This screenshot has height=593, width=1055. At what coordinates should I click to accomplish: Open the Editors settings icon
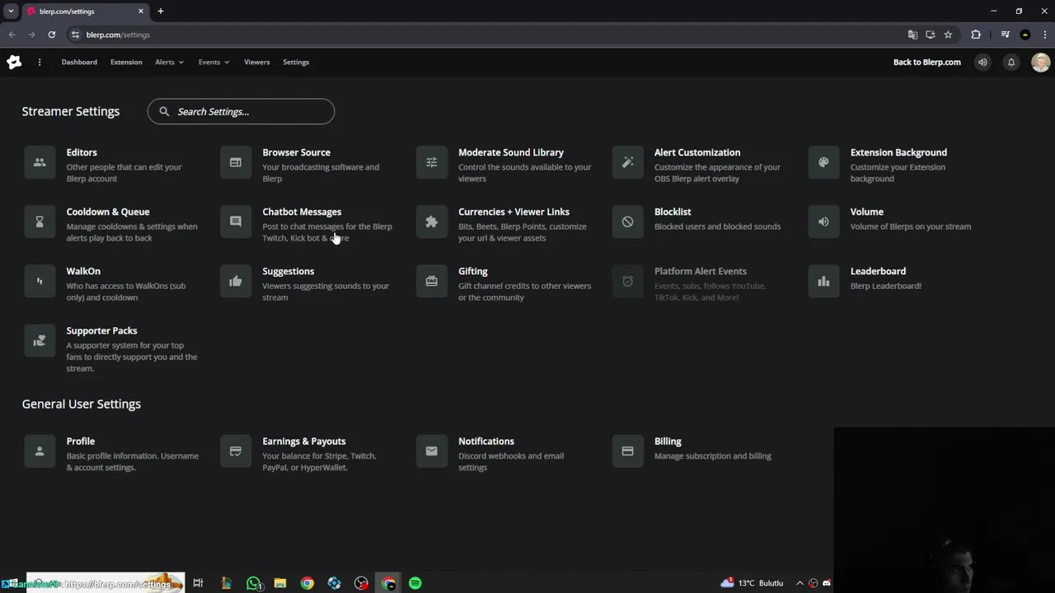point(40,162)
